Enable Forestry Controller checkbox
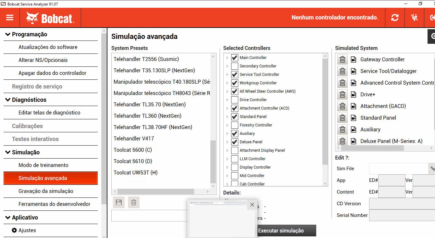 (235, 125)
